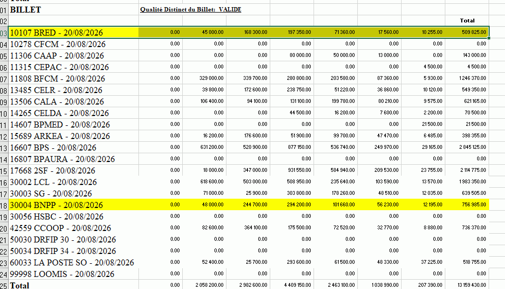Select the 30003 SG - 20/08/2026 cell
Screen dimensions: 505x289
(74, 193)
